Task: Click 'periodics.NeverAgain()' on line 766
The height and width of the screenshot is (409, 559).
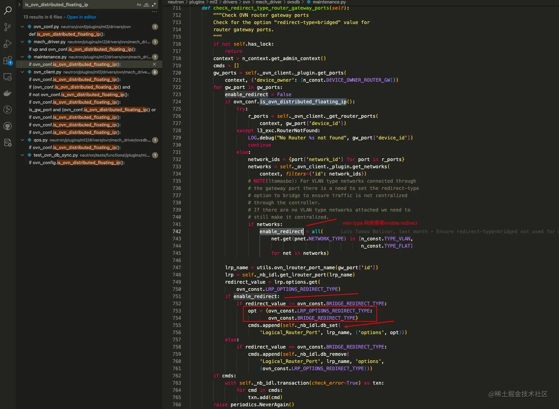Action: tap(262, 405)
